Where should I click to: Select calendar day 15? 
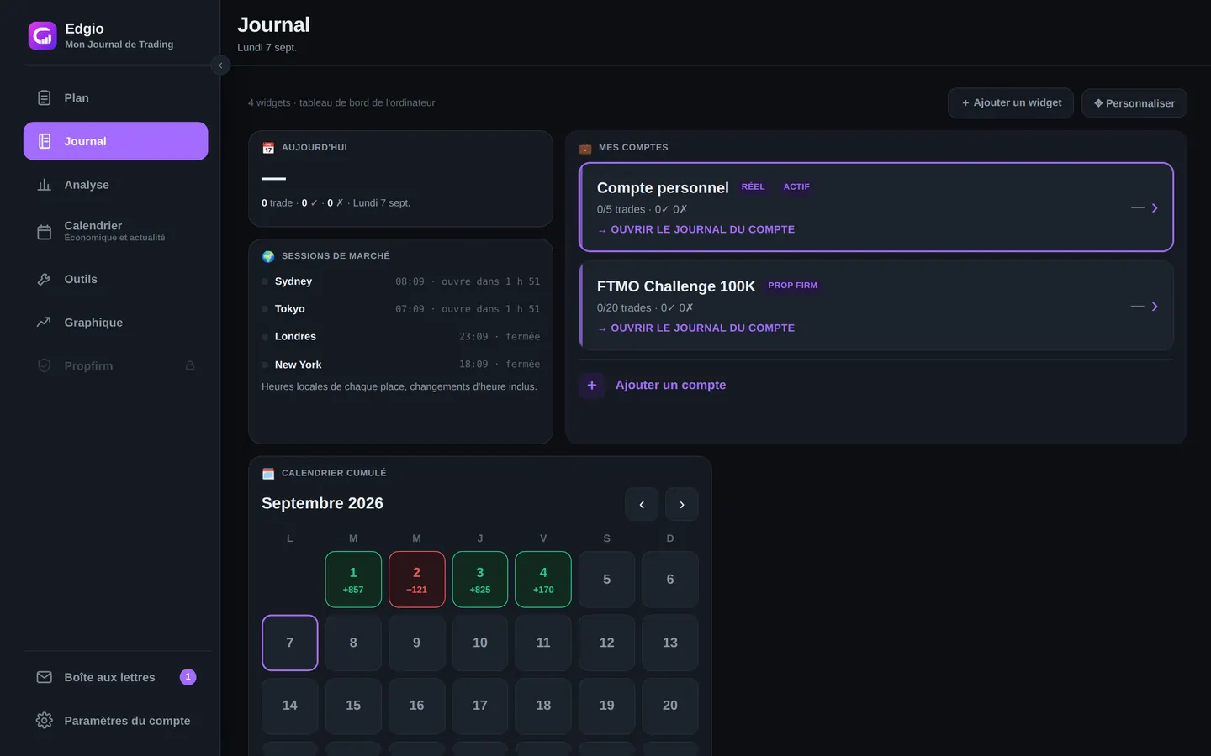[353, 706]
